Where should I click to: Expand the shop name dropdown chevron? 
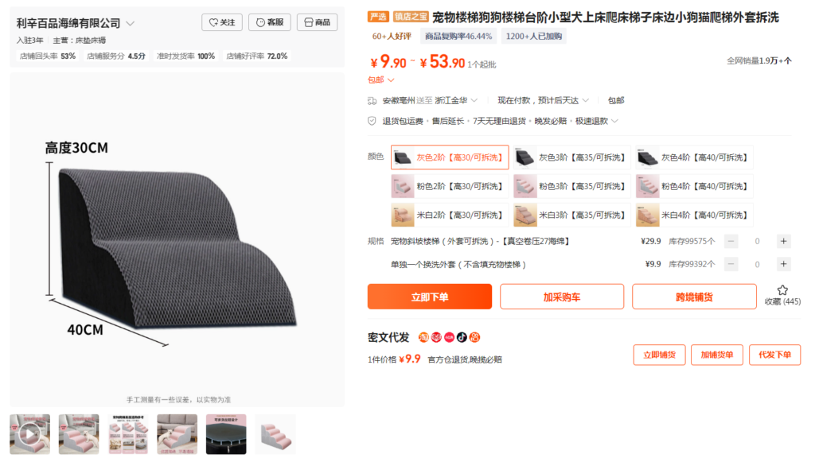(131, 23)
